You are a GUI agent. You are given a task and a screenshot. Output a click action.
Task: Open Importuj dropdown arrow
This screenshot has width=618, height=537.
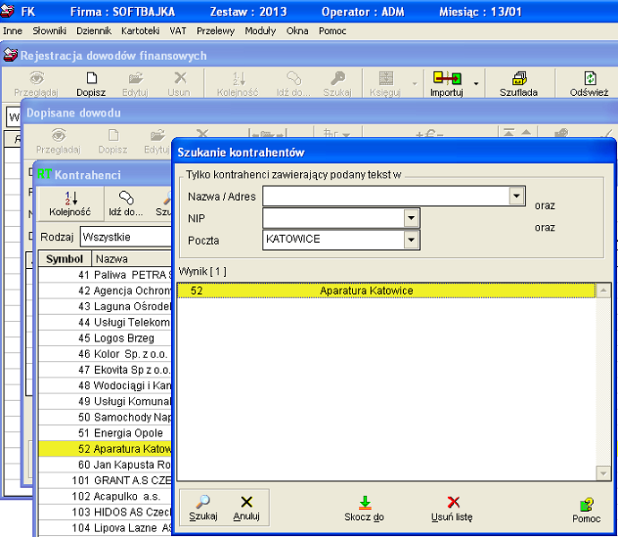pyautogui.click(x=476, y=83)
